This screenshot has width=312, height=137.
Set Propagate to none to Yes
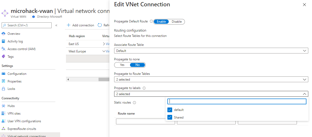[122, 65]
